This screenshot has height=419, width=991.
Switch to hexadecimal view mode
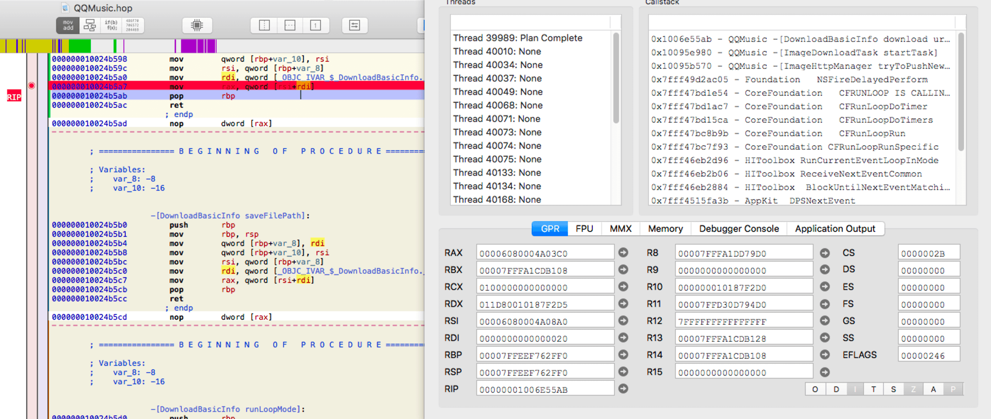[x=133, y=26]
